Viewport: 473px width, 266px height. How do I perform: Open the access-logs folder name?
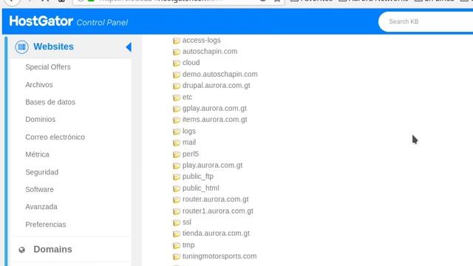tap(202, 40)
